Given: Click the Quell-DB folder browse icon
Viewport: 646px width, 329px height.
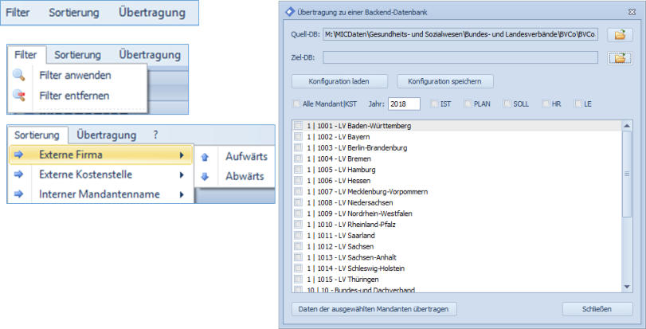Looking at the screenshot, I should [x=618, y=34].
